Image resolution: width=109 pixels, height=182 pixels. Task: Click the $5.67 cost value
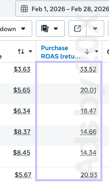tap(23, 175)
